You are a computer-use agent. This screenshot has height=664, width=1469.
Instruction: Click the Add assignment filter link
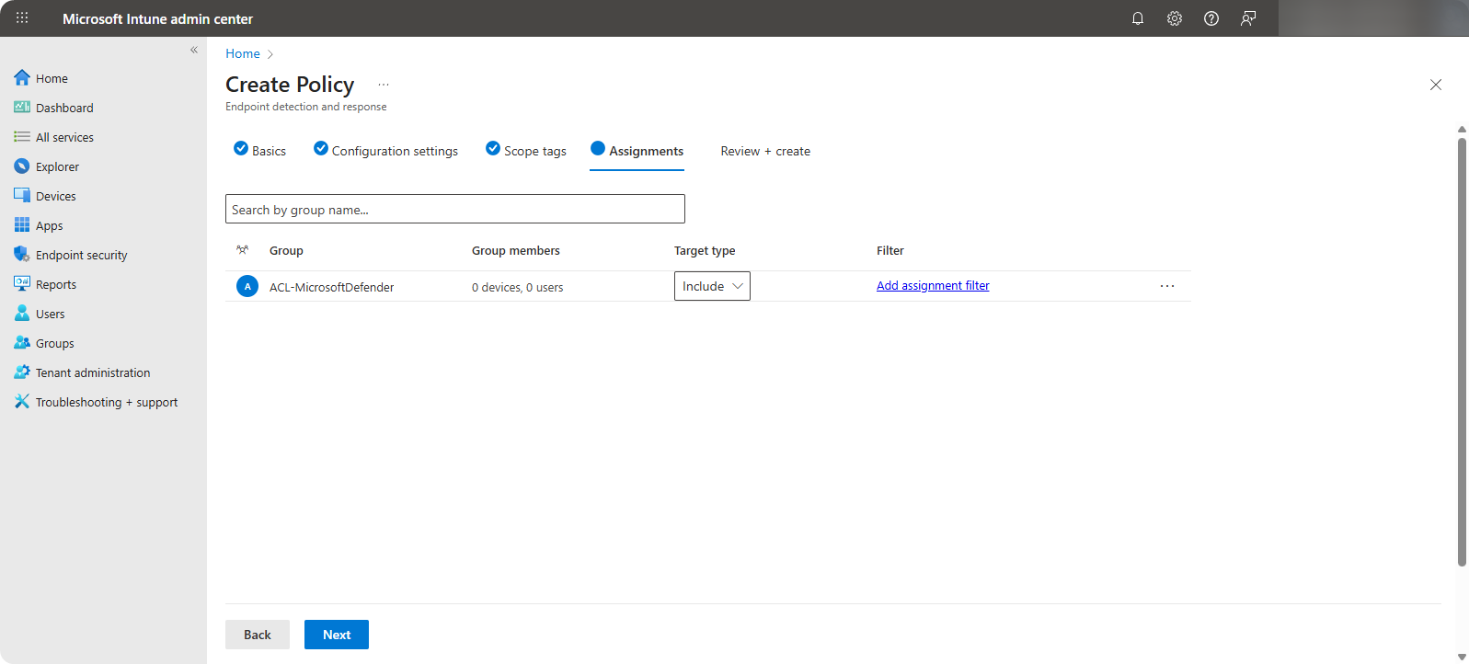tap(933, 286)
